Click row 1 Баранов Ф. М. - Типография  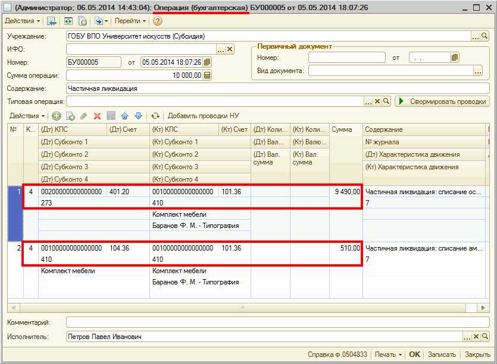click(200, 226)
